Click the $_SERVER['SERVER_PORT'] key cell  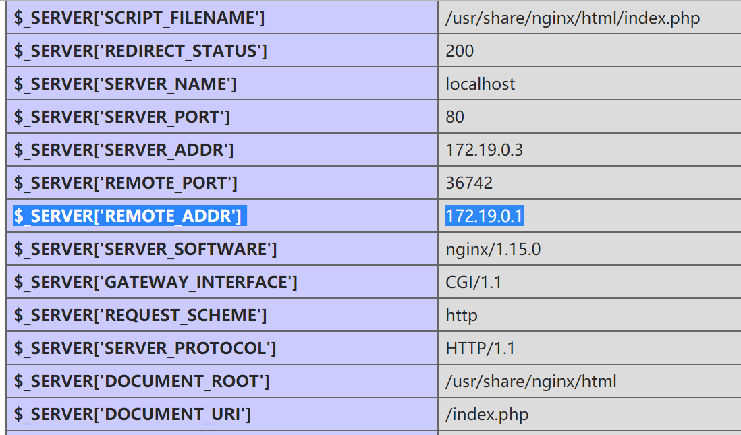[222, 117]
